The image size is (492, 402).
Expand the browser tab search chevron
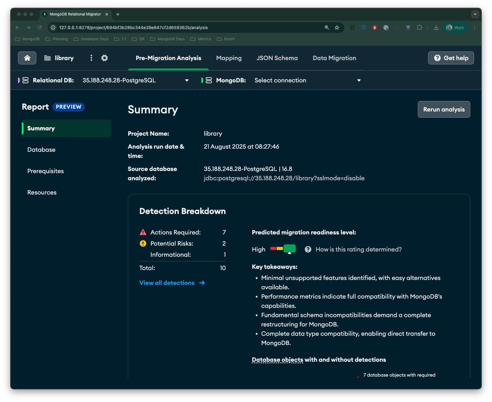[x=475, y=14]
